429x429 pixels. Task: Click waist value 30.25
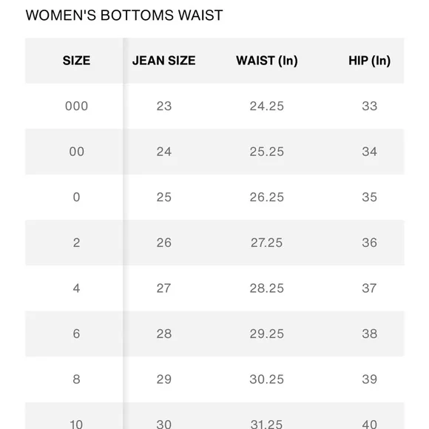[267, 379]
